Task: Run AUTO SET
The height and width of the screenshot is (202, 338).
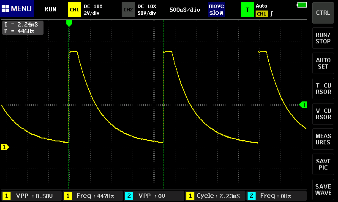Action: coord(323,63)
